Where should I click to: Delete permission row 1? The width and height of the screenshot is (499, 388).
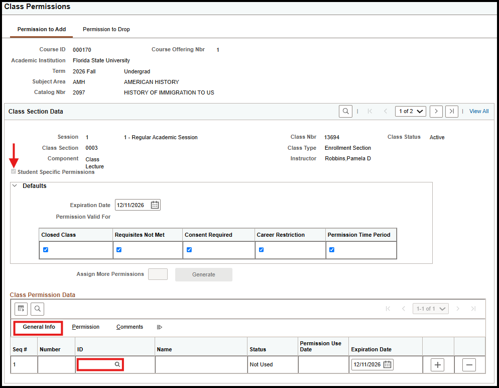pyautogui.click(x=469, y=365)
